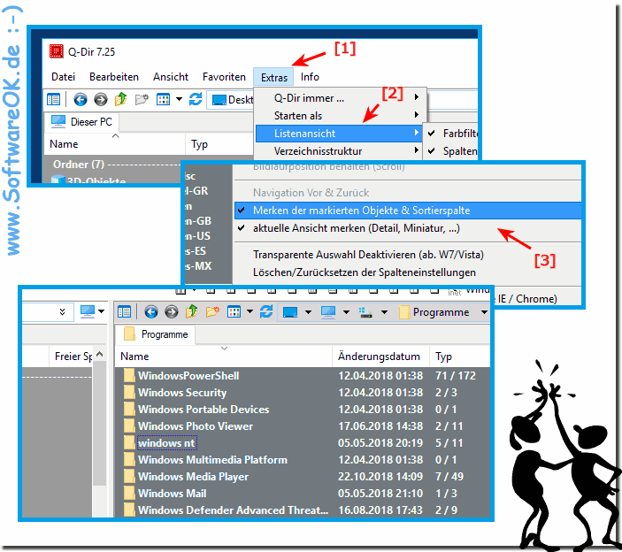Click folder-up icon in Programme pane toolbar

192,311
